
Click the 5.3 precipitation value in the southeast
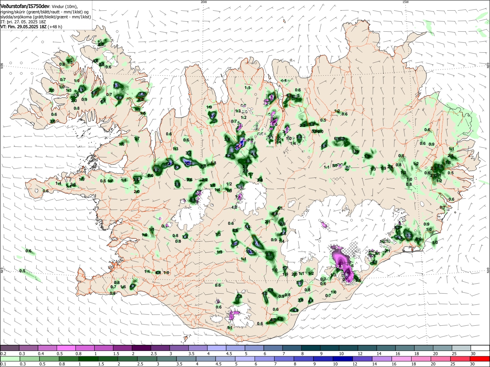[409, 235]
